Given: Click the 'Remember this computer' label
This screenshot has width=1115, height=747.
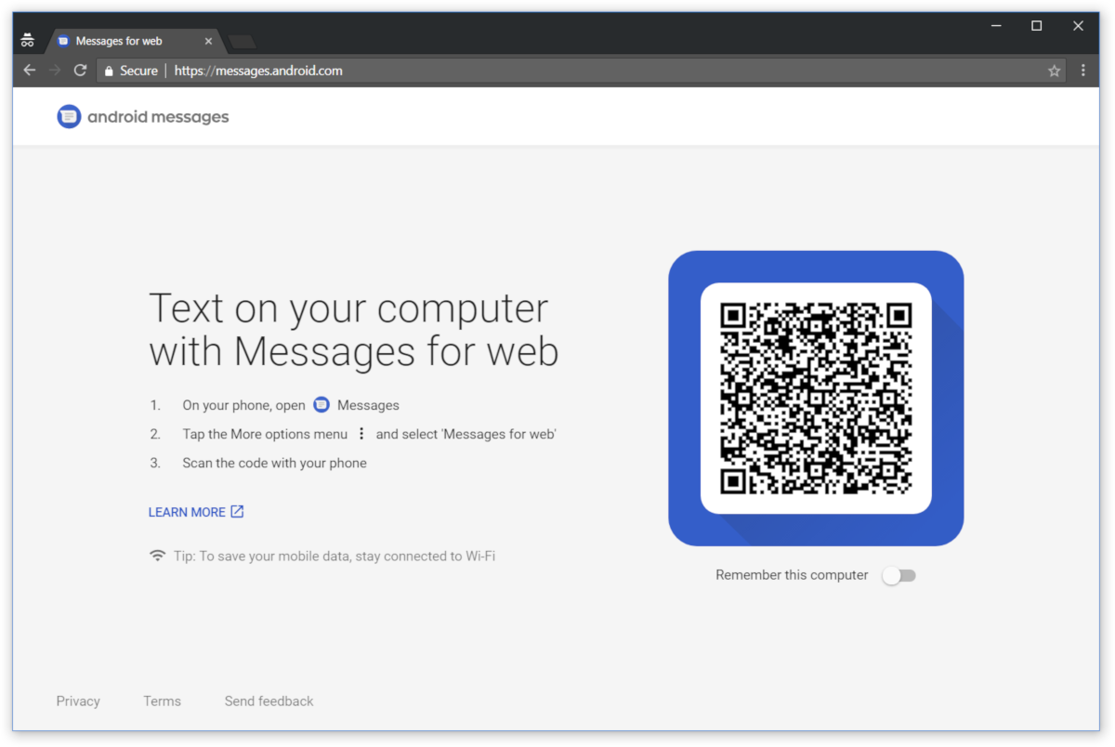Looking at the screenshot, I should click(x=792, y=575).
